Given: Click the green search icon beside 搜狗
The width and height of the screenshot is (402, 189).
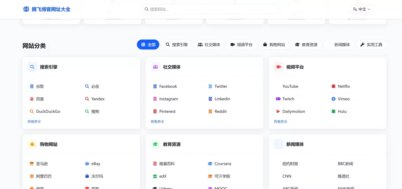Looking at the screenshot, I should pyautogui.click(x=87, y=112).
